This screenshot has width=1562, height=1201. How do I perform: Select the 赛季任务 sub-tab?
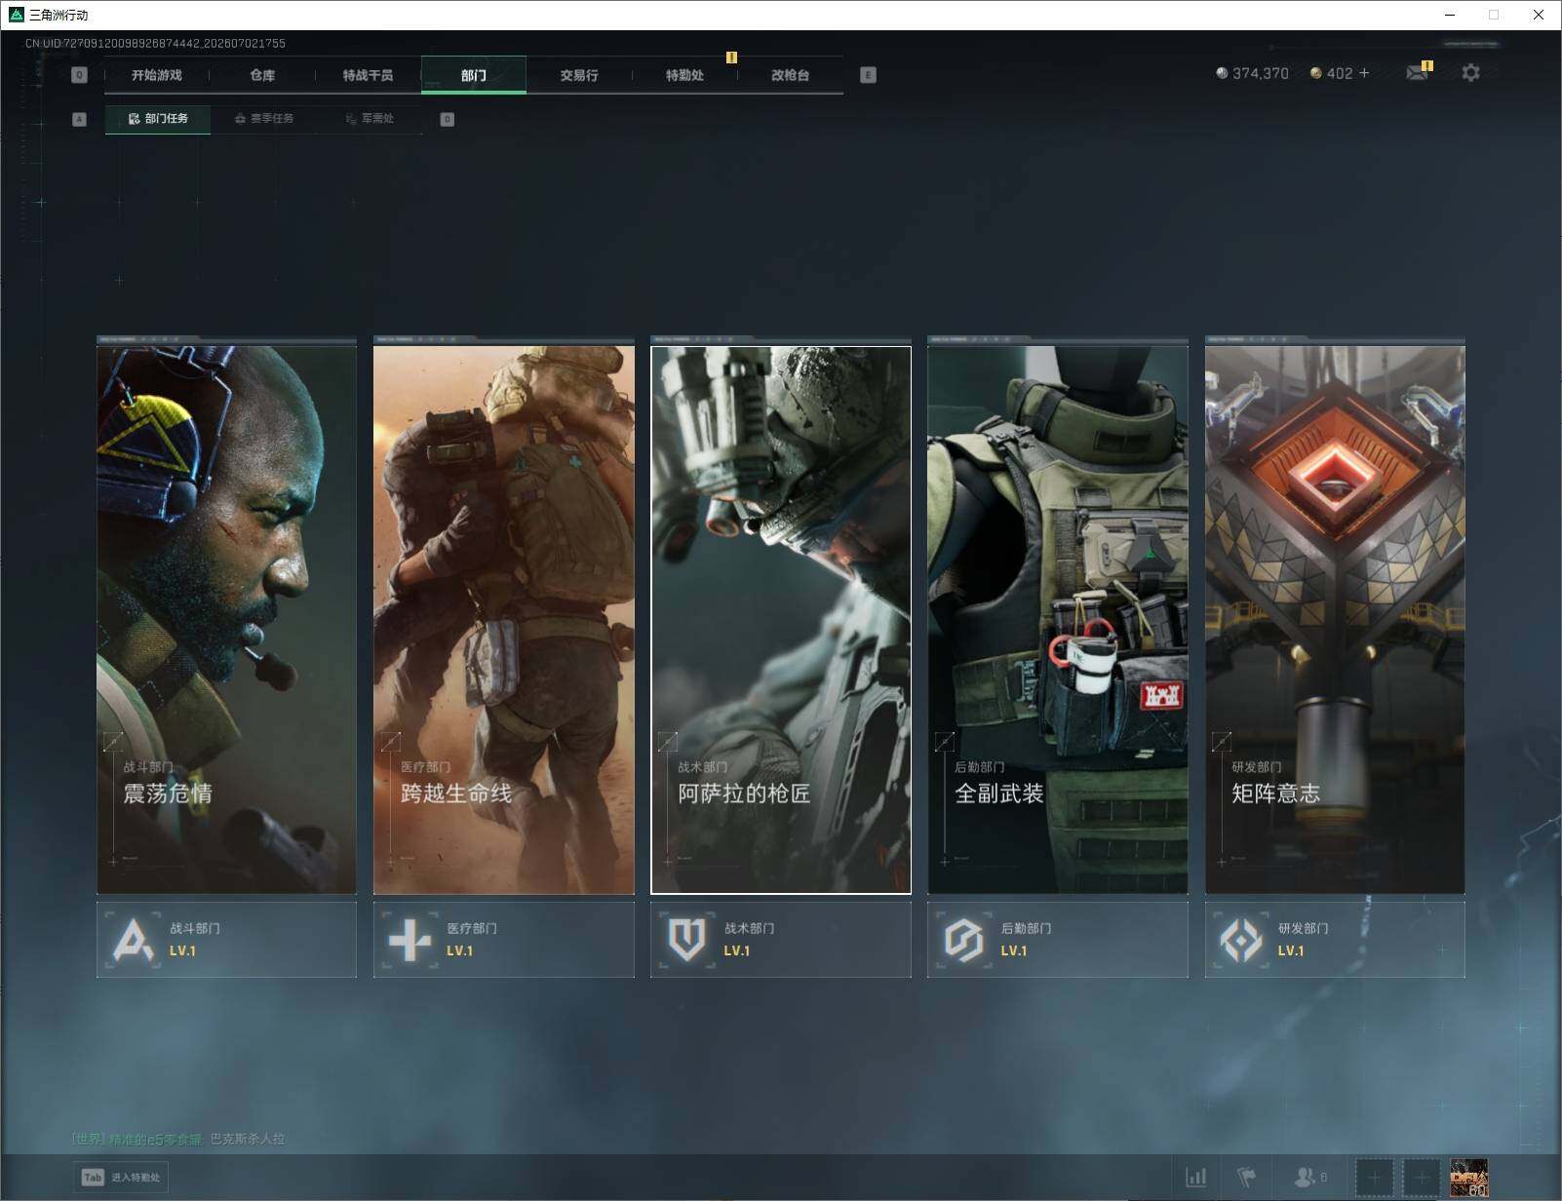tap(264, 119)
